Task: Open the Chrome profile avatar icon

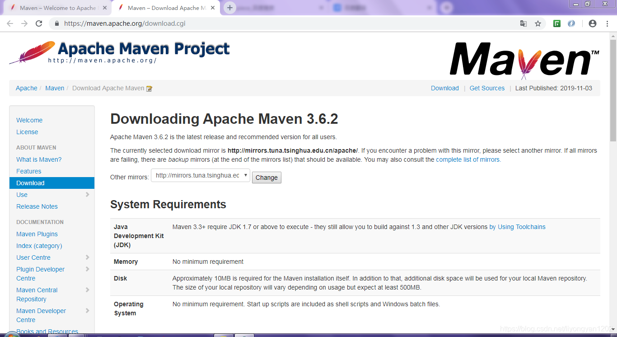Action: [x=593, y=23]
